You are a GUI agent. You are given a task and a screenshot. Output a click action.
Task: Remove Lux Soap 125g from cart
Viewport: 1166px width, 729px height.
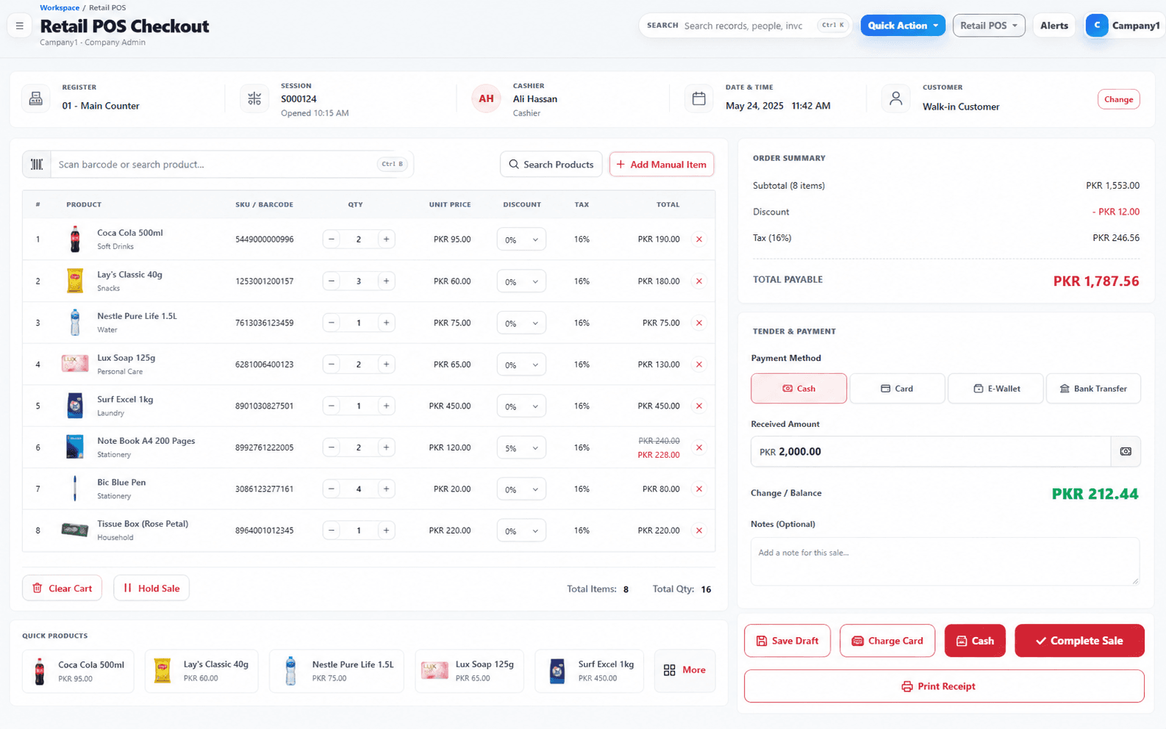(x=699, y=364)
